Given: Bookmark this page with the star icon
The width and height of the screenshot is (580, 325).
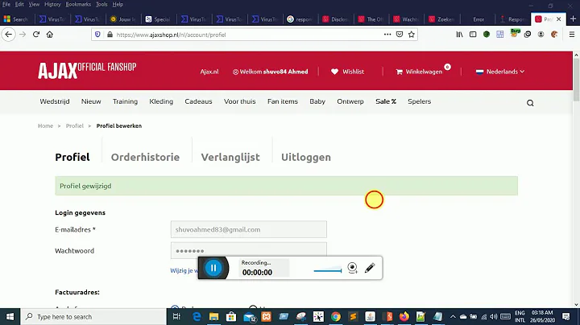Looking at the screenshot, I should (412, 35).
